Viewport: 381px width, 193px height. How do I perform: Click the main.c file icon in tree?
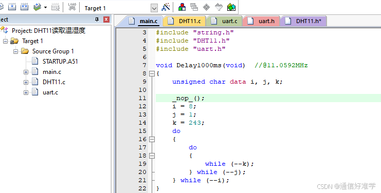[x=35, y=71]
